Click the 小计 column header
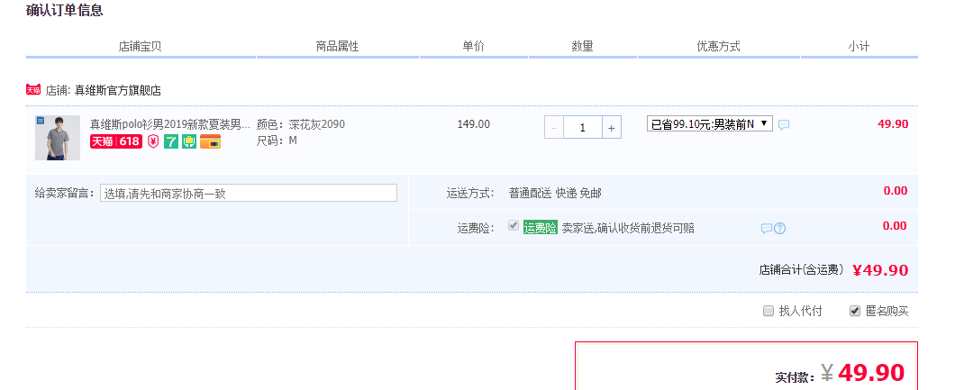The height and width of the screenshot is (390, 955). 859,46
